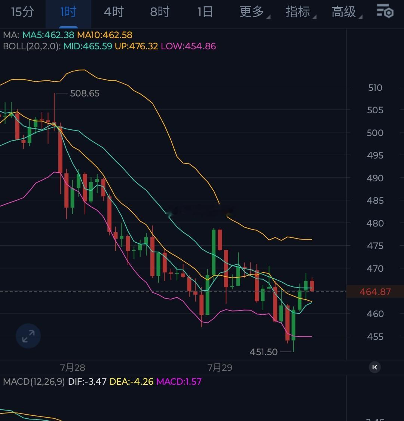Tap the 7月29 date label
Viewport: 404px width, 421px height.
(x=220, y=368)
